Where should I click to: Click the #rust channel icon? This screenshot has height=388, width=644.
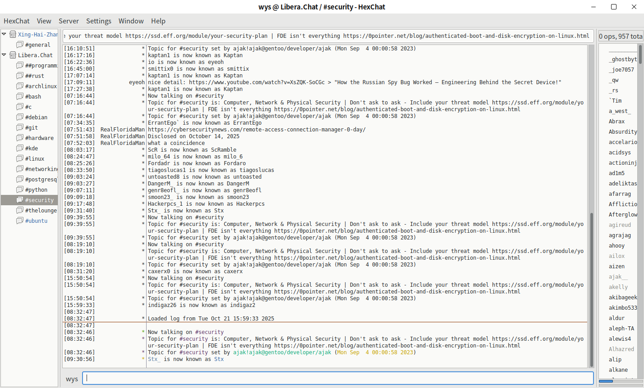pyautogui.click(x=20, y=76)
